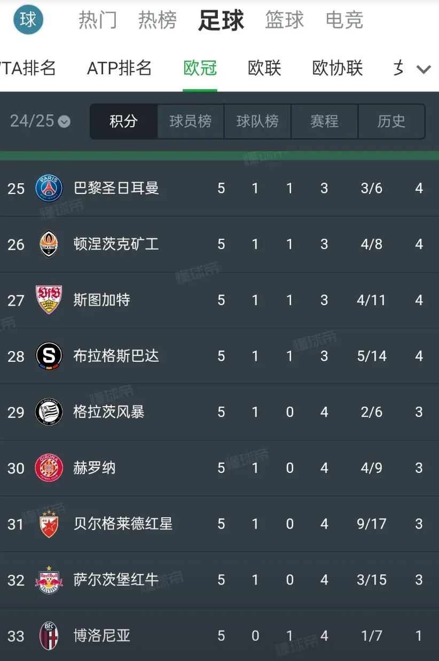Open the Paris Saint-Germain club crest
This screenshot has width=439, height=661.
tap(49, 188)
